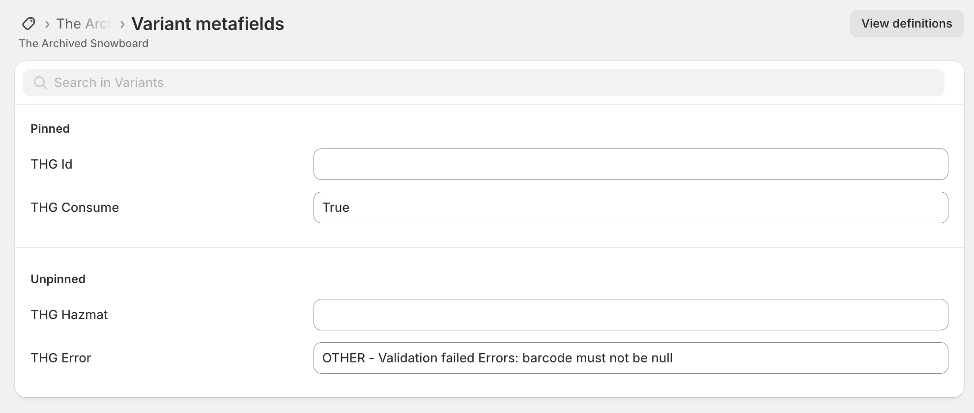Click the first breadcrumb chevron after tag icon
Image resolution: width=974 pixels, height=413 pixels.
tap(47, 24)
